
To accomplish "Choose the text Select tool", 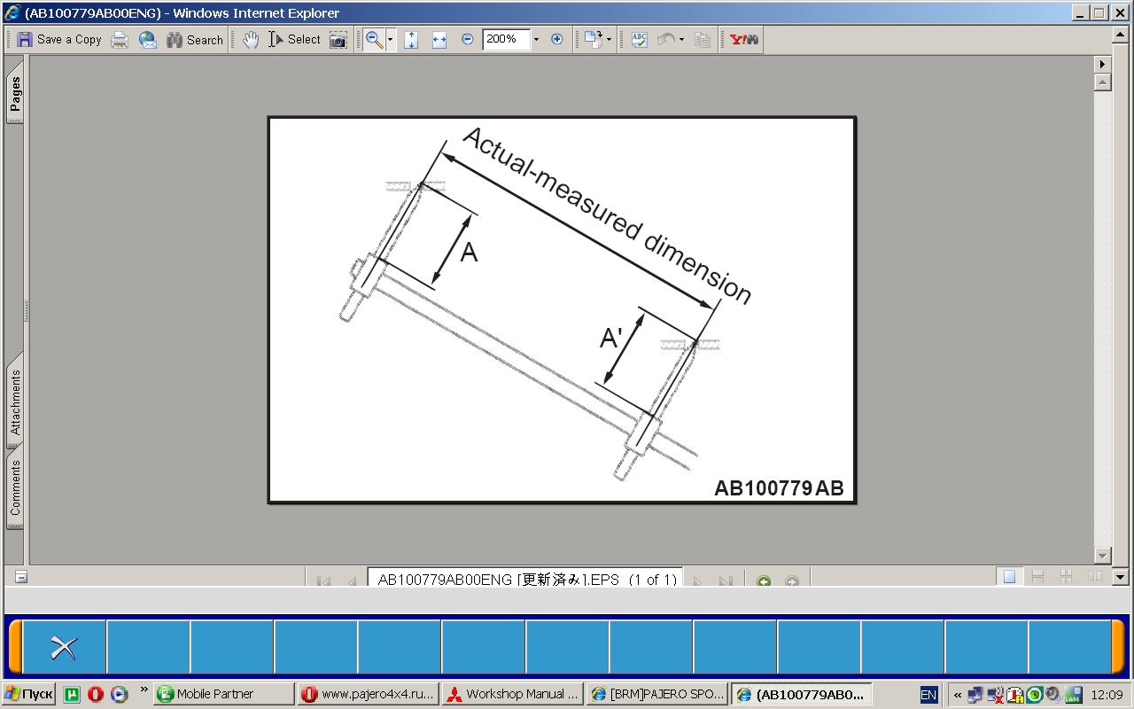I will tap(294, 39).
